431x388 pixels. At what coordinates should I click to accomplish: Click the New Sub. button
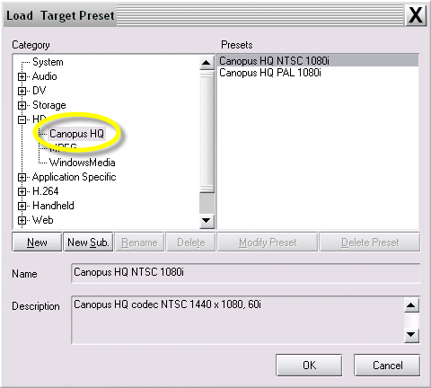pos(88,242)
